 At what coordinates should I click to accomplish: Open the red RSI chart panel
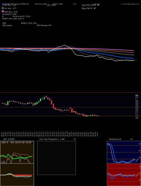(x=124, y=175)
